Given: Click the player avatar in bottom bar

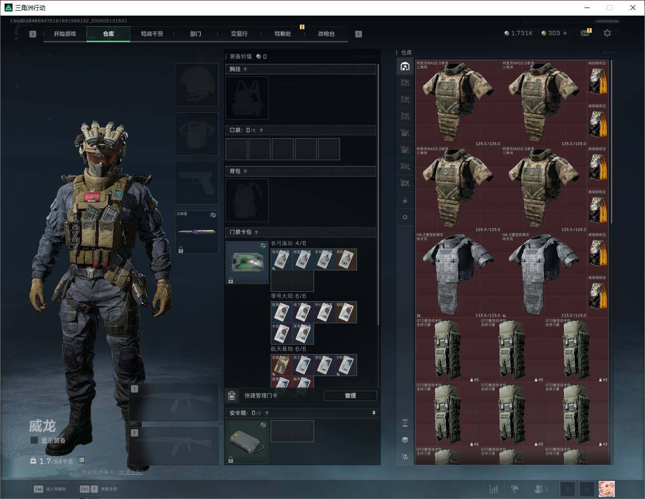Looking at the screenshot, I should coord(606,489).
